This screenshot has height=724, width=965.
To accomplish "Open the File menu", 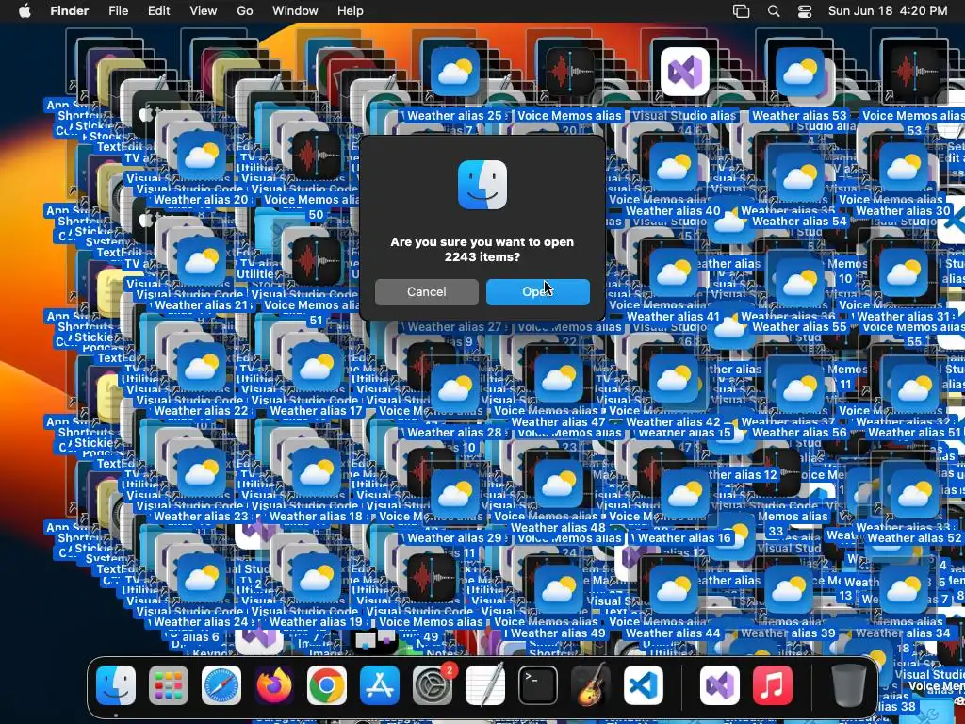I will coord(118,11).
